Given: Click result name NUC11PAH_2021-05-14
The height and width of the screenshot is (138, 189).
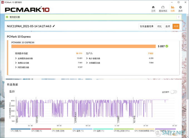Looking at the screenshot, I should pyautogui.click(x=29, y=26).
